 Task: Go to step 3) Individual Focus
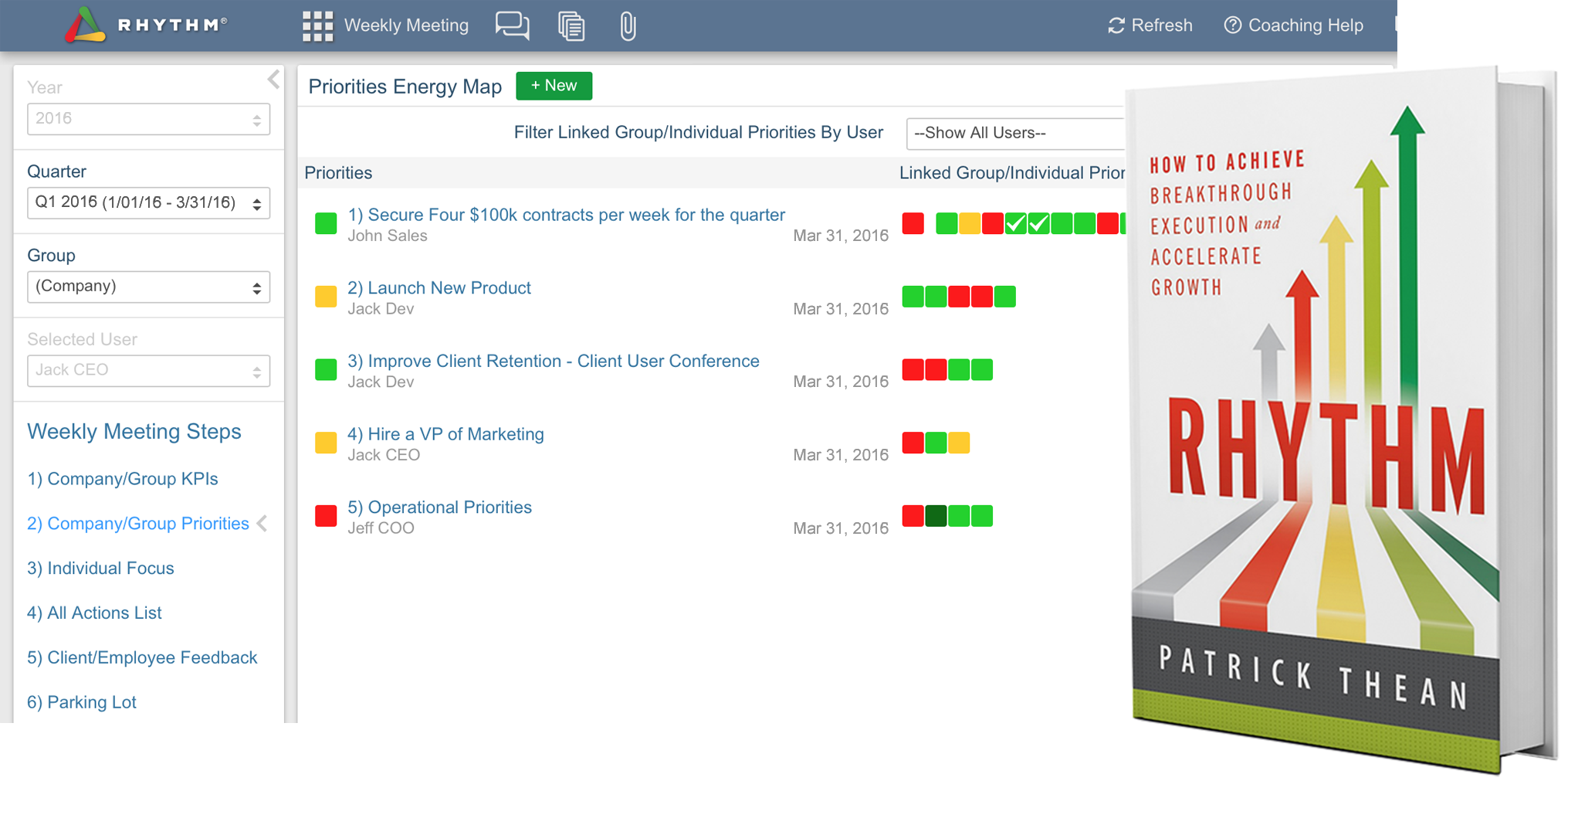click(100, 569)
